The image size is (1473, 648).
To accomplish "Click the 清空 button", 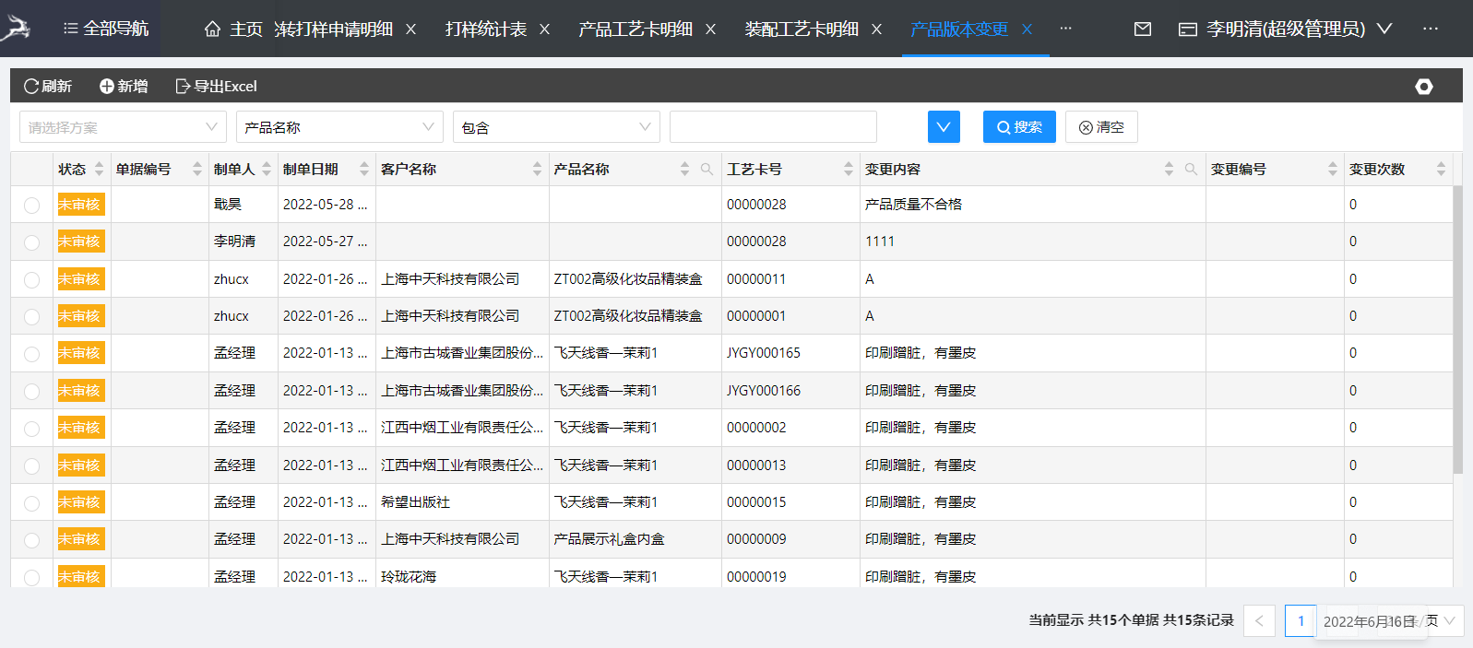I will tap(1101, 127).
